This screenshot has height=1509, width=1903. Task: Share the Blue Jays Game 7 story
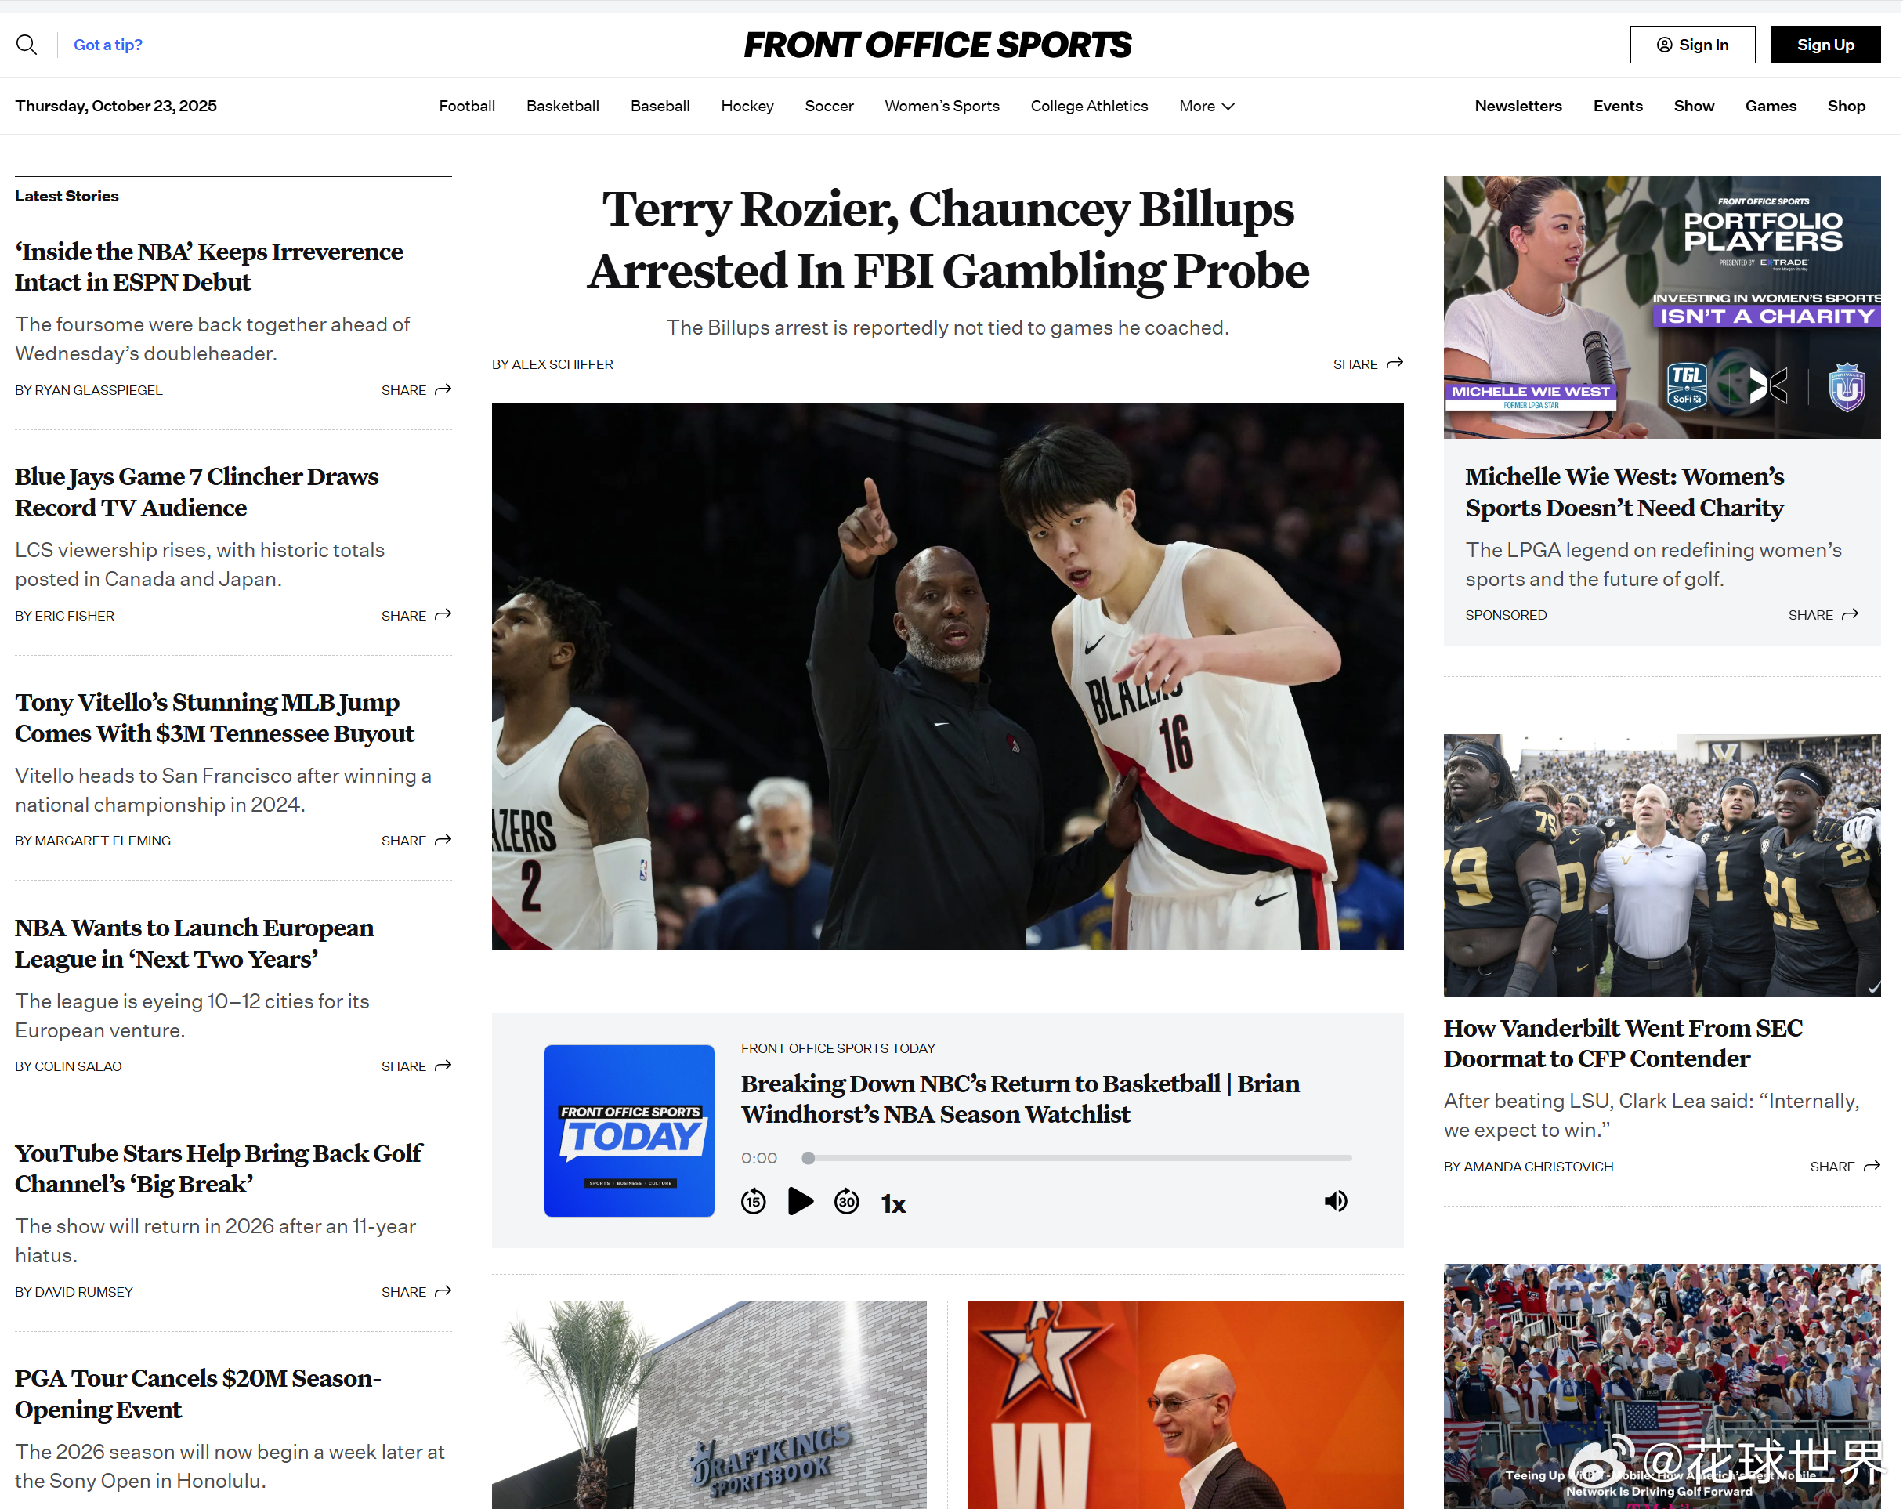point(416,616)
